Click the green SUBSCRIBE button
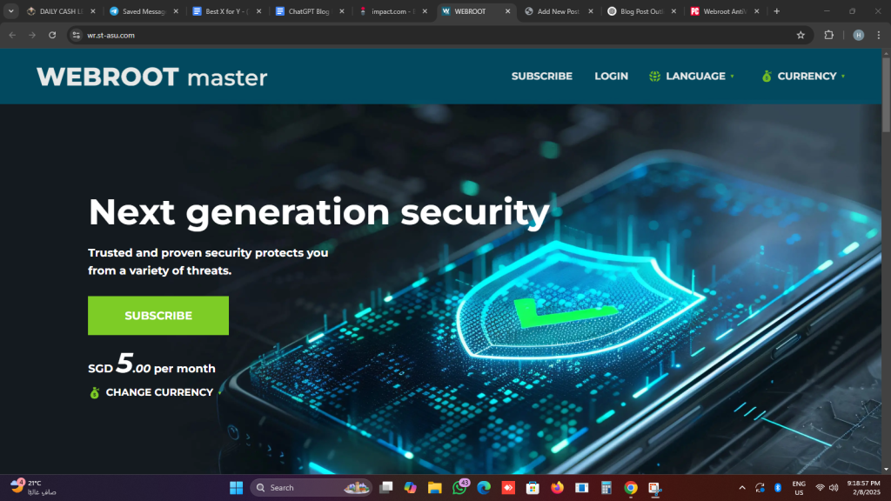This screenshot has width=891, height=501. (x=158, y=315)
